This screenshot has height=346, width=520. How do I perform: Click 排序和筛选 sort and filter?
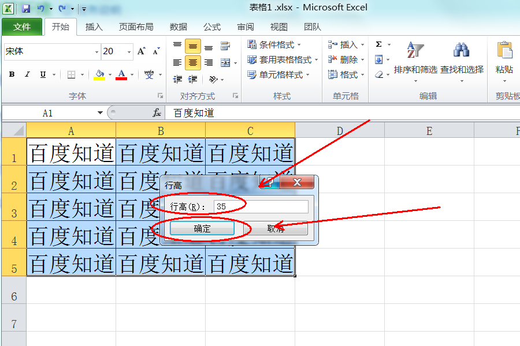coord(415,62)
